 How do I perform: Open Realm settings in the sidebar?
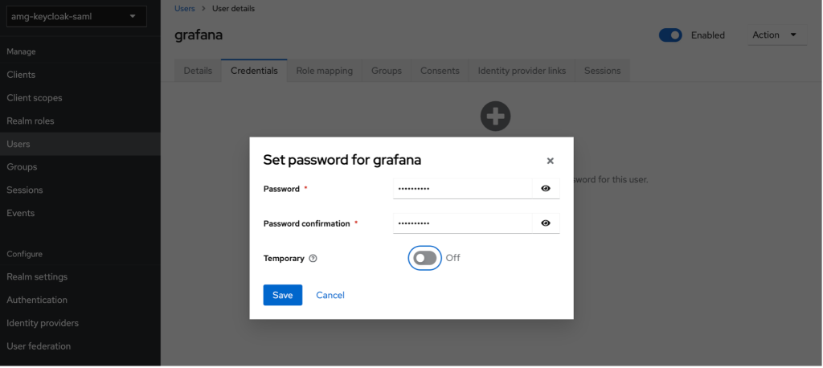[80, 276]
